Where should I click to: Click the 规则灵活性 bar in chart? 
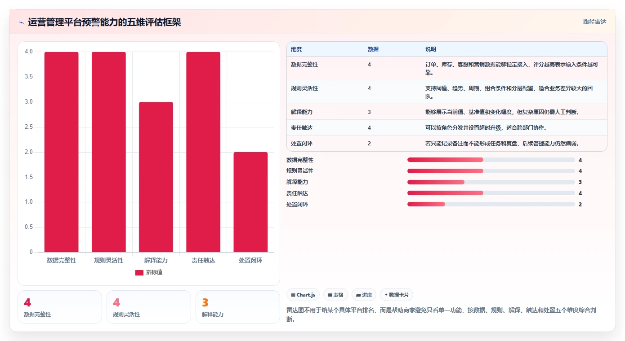(x=109, y=152)
